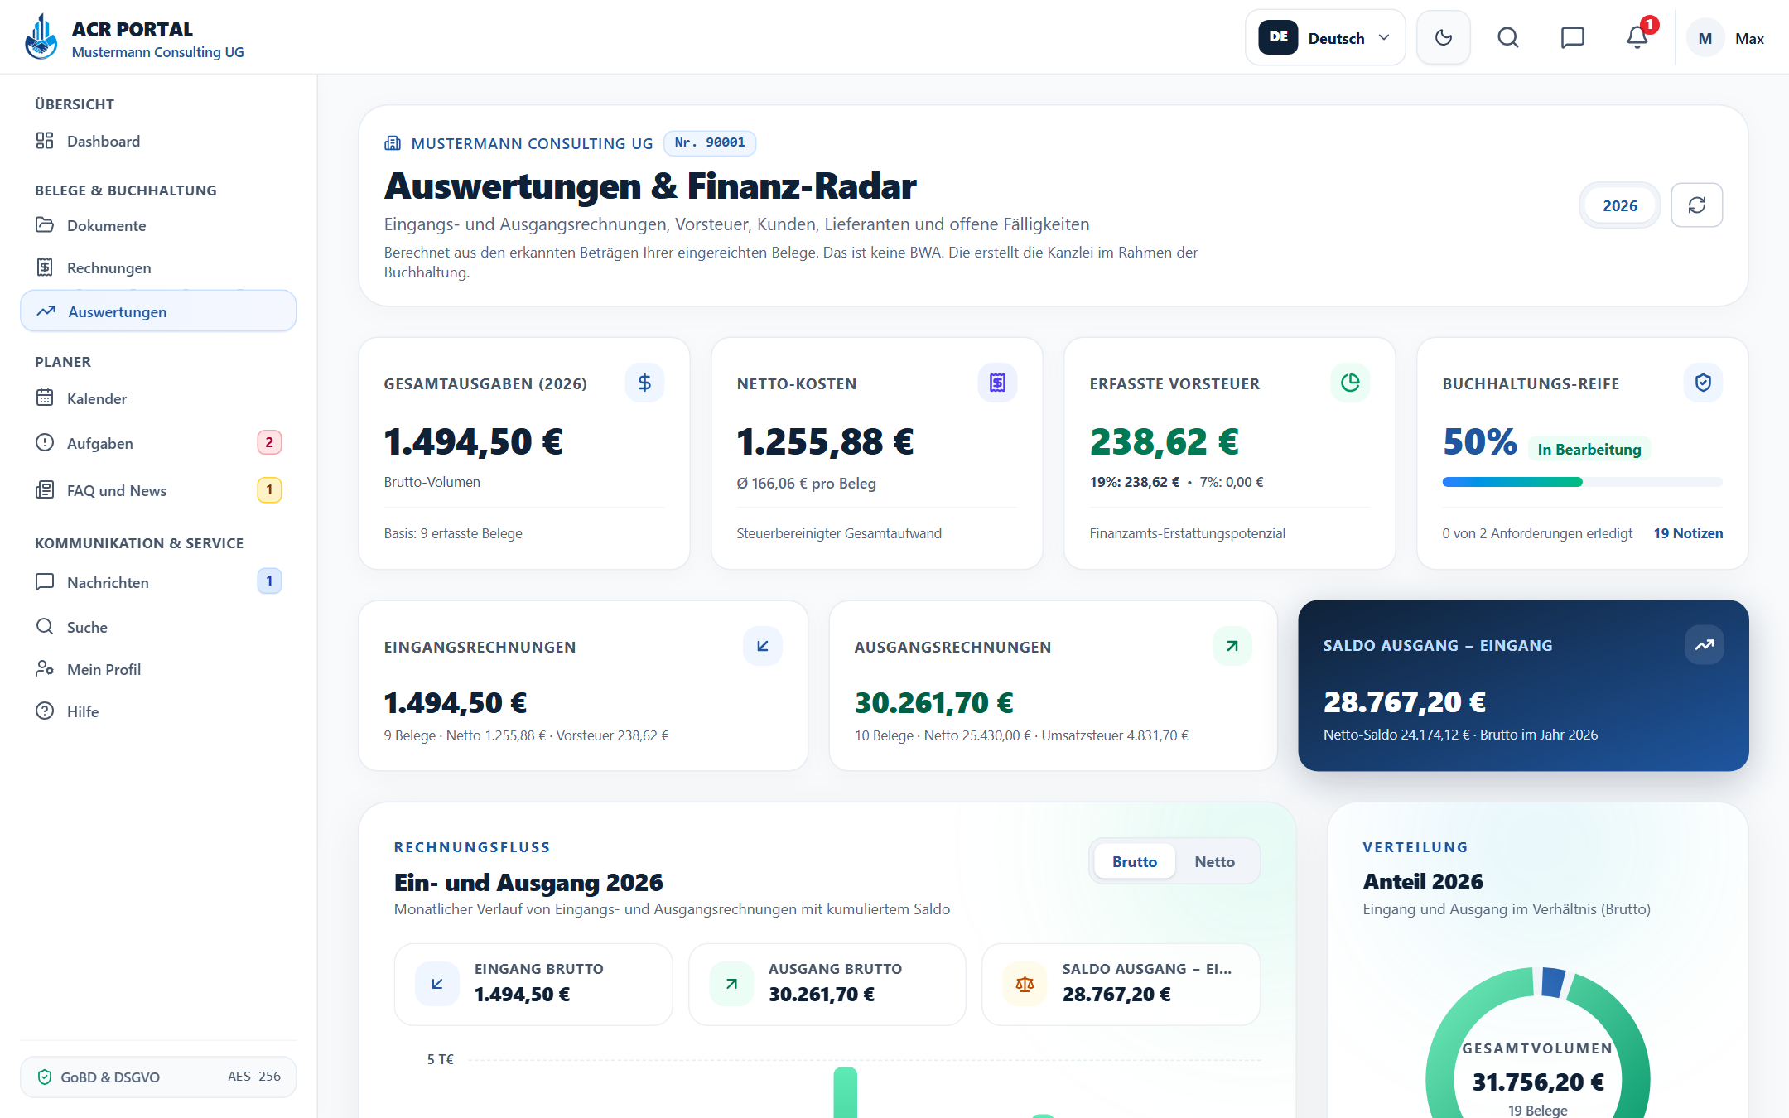
Task: Toggle dark mode with the moon icon
Action: coord(1444,38)
